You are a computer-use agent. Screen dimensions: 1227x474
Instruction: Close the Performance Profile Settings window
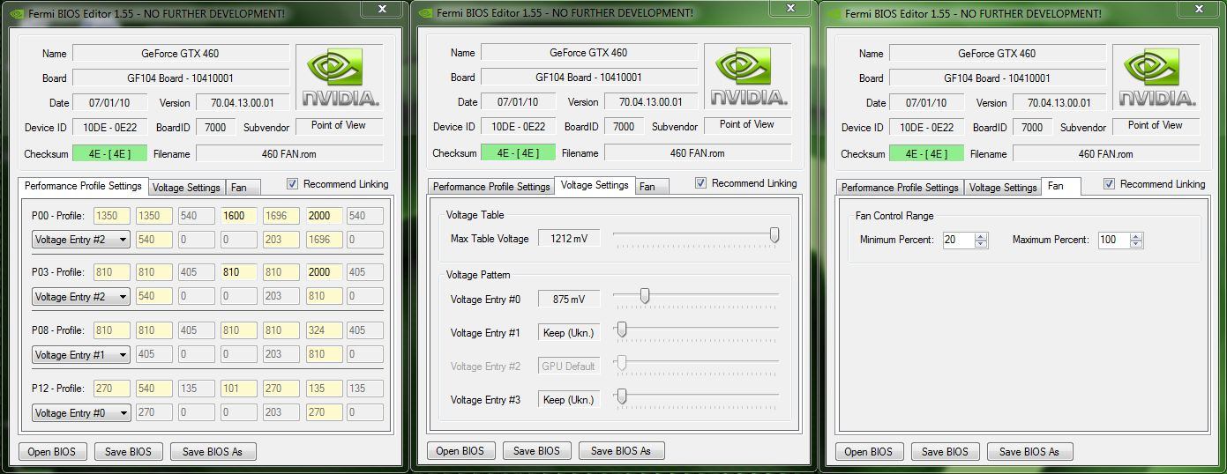coord(381,9)
